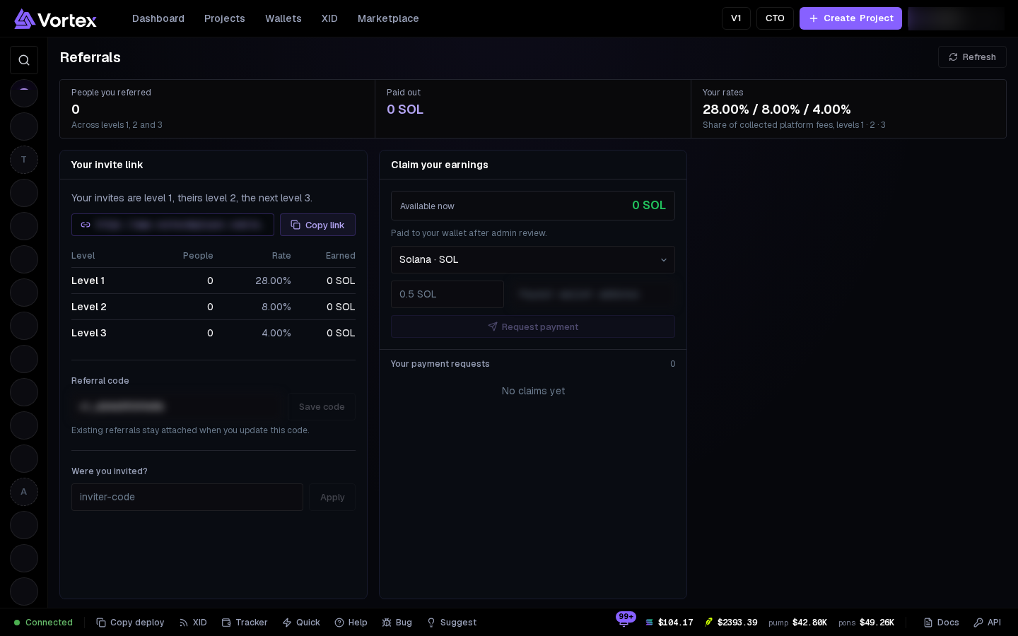Image resolution: width=1018 pixels, height=636 pixels.
Task: Click the pons $49.26K ticker
Action: coord(866,623)
